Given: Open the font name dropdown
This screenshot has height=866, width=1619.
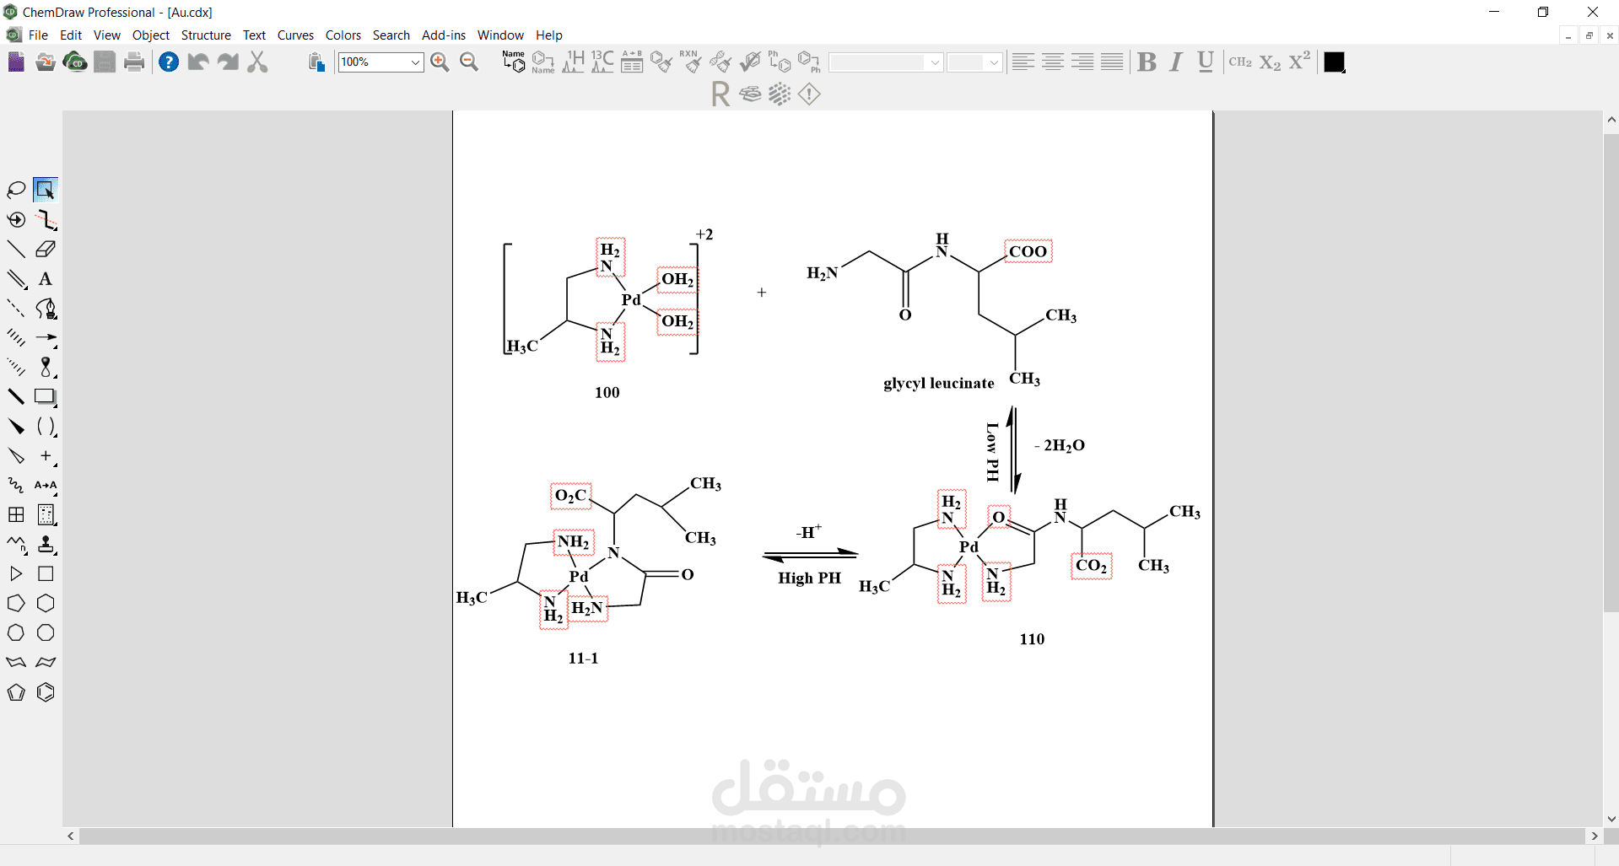Looking at the screenshot, I should (x=935, y=62).
